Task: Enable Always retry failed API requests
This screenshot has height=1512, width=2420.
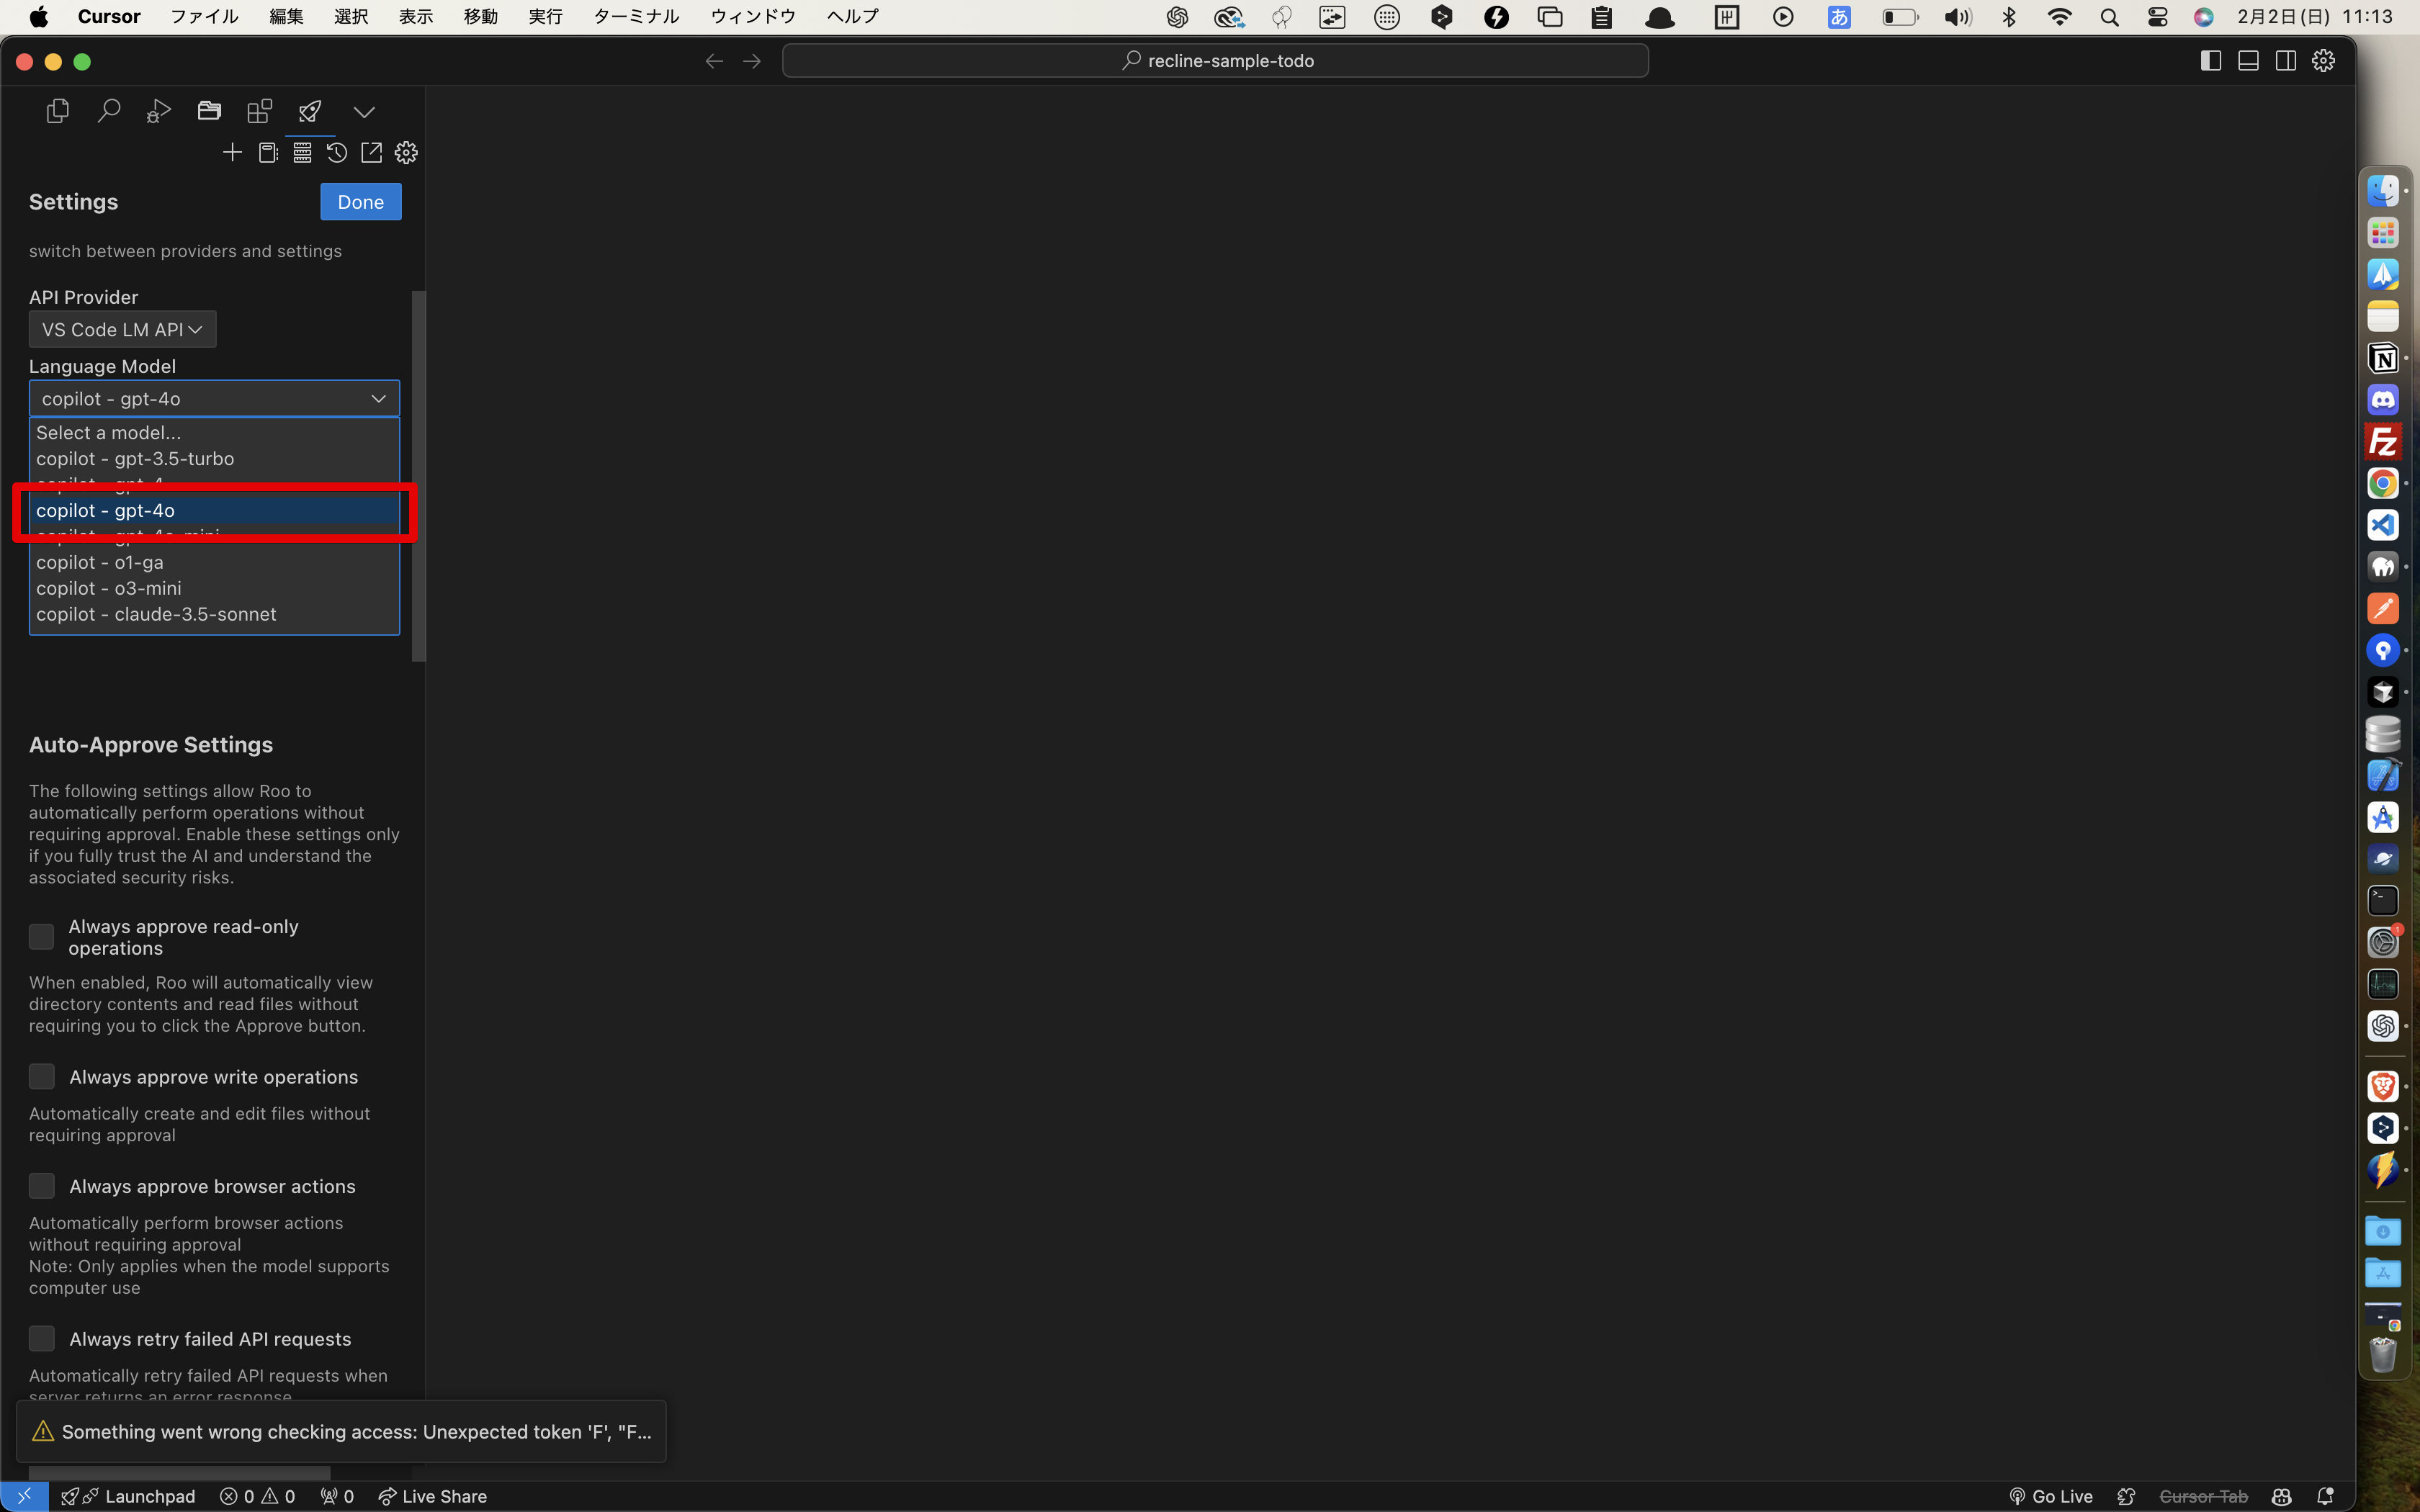Action: (41, 1338)
